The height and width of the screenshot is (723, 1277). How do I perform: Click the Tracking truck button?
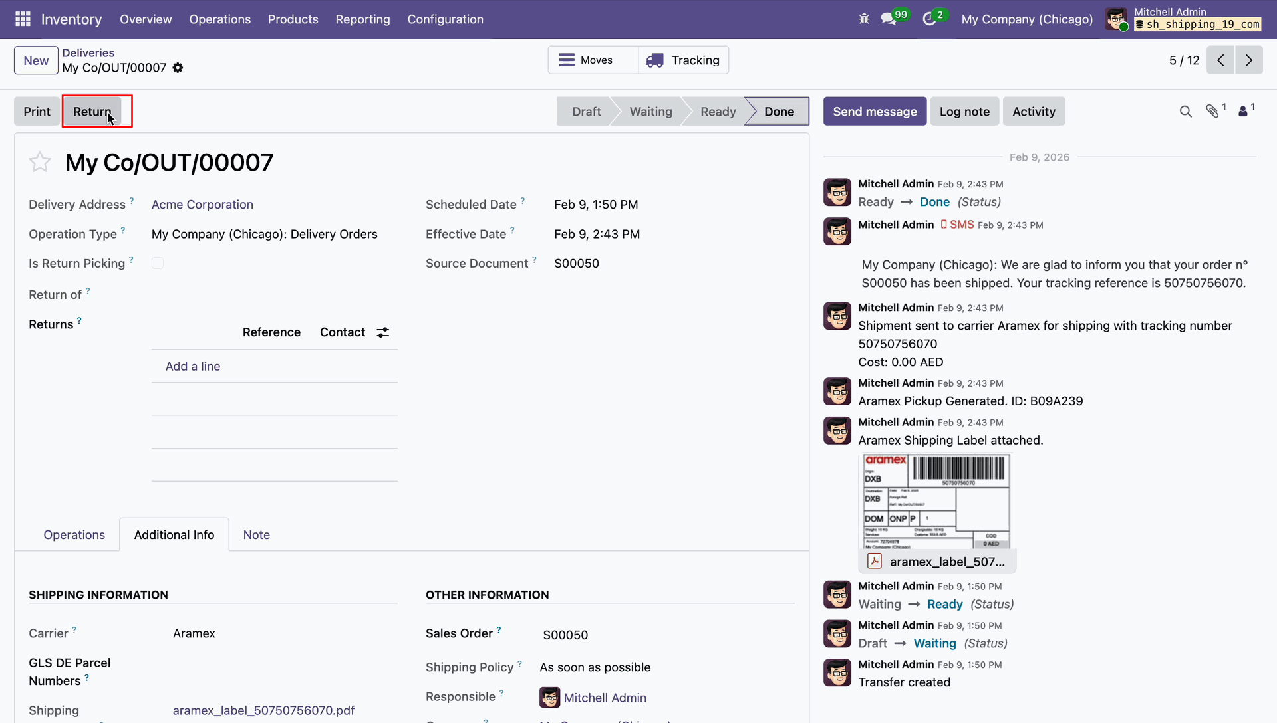coord(683,60)
